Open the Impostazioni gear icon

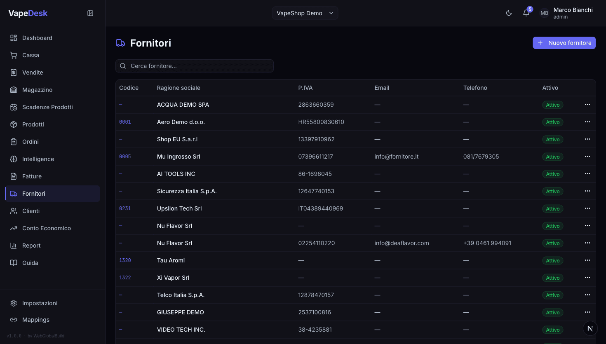tap(14, 303)
